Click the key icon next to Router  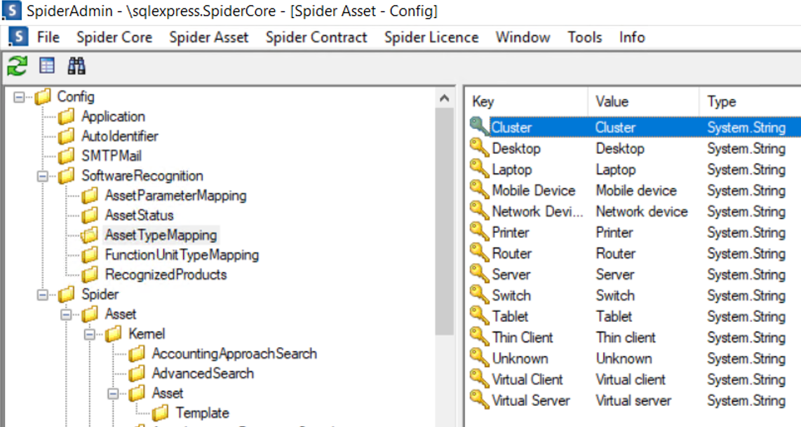point(479,253)
